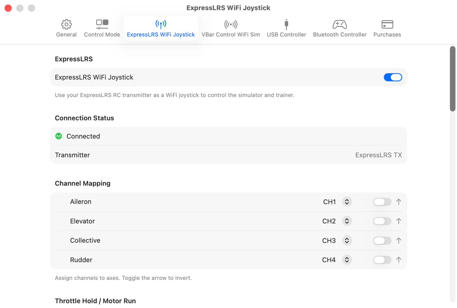Show the Bluetooth Controller tab

pos(340,28)
